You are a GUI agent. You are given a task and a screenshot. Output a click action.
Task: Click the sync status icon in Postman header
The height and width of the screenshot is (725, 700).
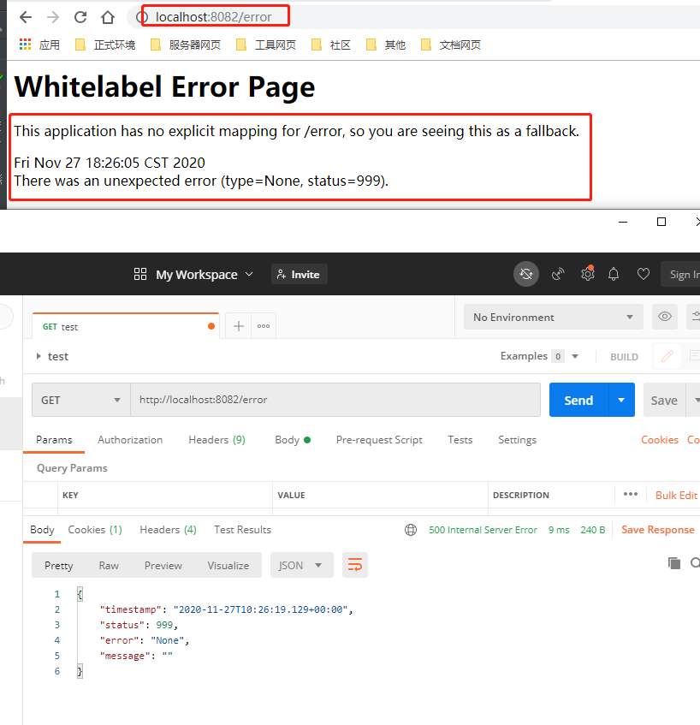tap(526, 274)
